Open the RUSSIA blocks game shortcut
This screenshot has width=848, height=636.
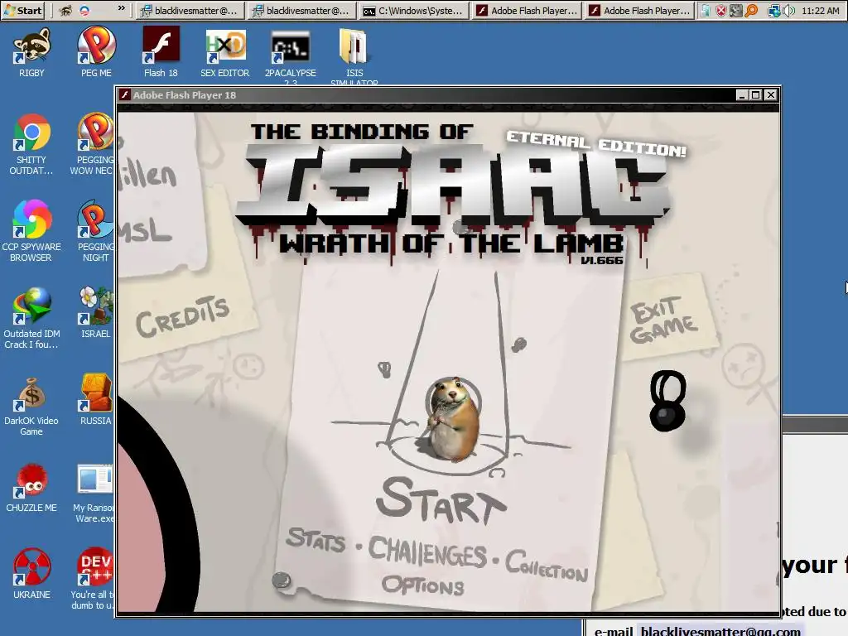96,400
